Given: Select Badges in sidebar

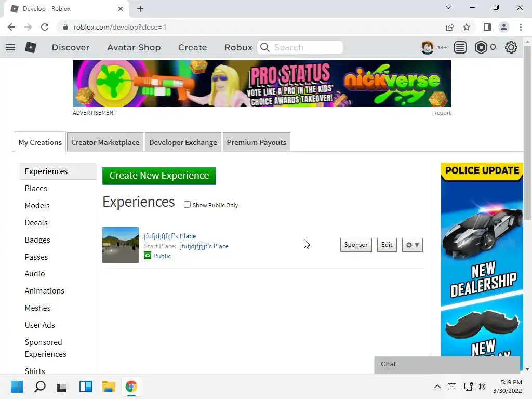Looking at the screenshot, I should pos(37,240).
